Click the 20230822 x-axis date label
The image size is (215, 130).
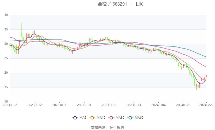point(10,105)
